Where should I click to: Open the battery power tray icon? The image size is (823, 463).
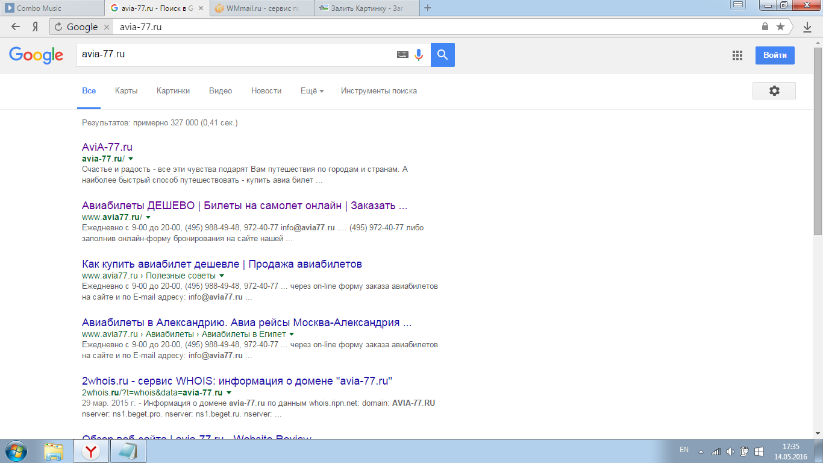[x=745, y=452]
